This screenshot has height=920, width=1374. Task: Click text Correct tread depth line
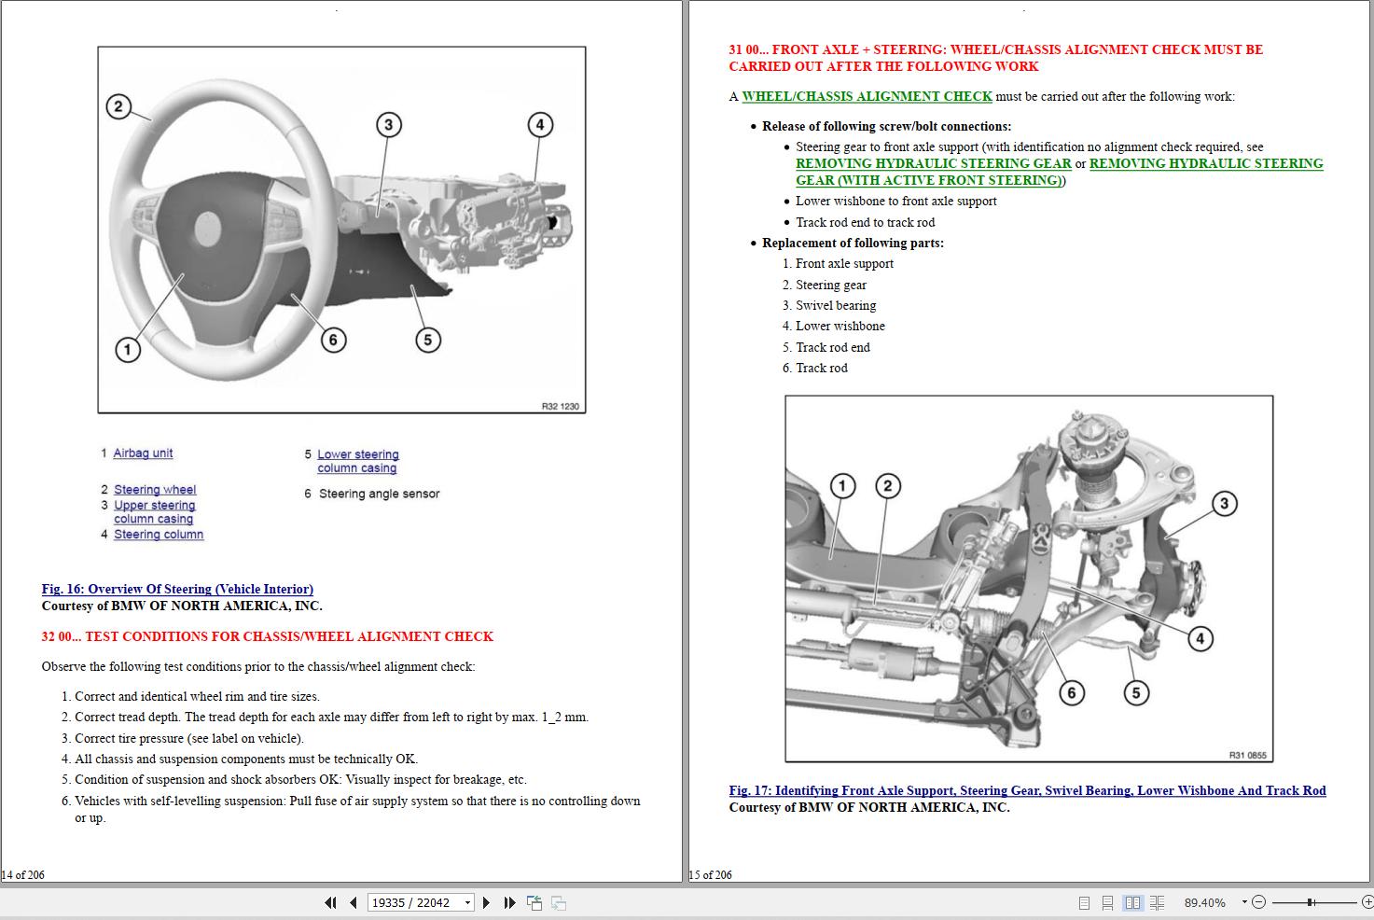331,717
